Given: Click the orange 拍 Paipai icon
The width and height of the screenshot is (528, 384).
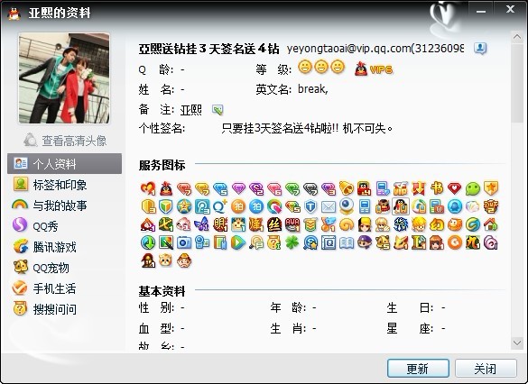Looking at the screenshot, I should [238, 206].
